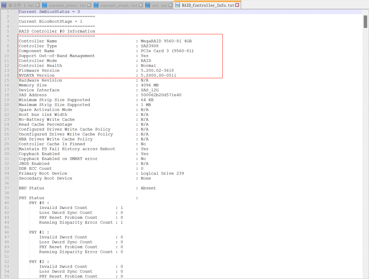Click the vertical scrollbar thumb
Image resolution: width=369 pixels, height=279 pixels.
[366, 22]
